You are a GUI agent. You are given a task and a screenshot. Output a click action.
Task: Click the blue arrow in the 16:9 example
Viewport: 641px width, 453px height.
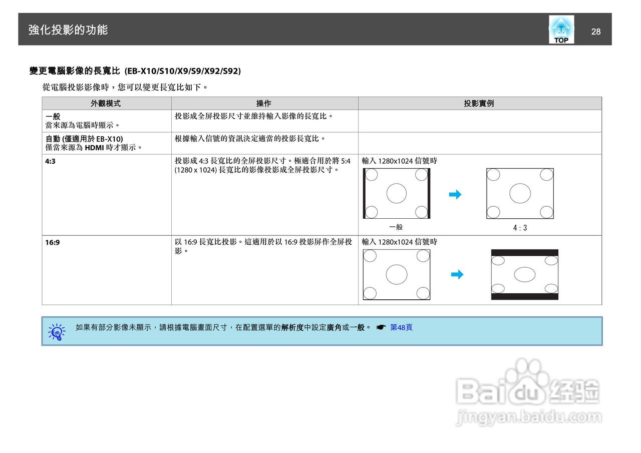point(456,274)
